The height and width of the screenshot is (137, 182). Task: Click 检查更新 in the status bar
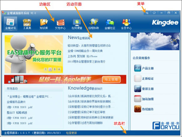[71, 133]
